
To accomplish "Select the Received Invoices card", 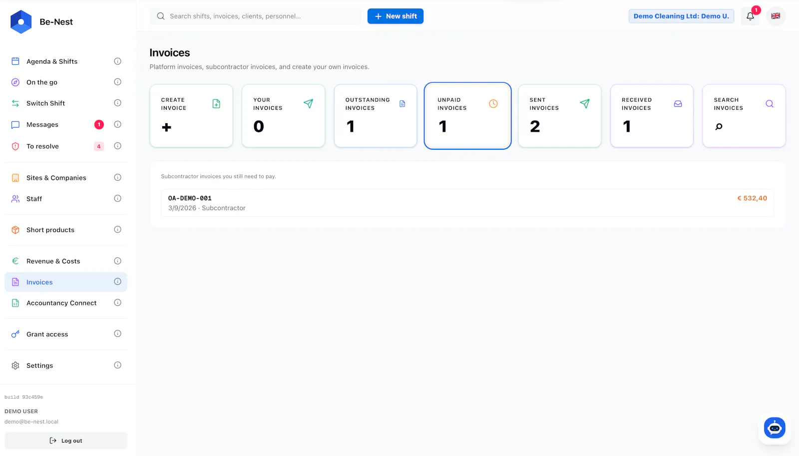I will click(x=652, y=116).
